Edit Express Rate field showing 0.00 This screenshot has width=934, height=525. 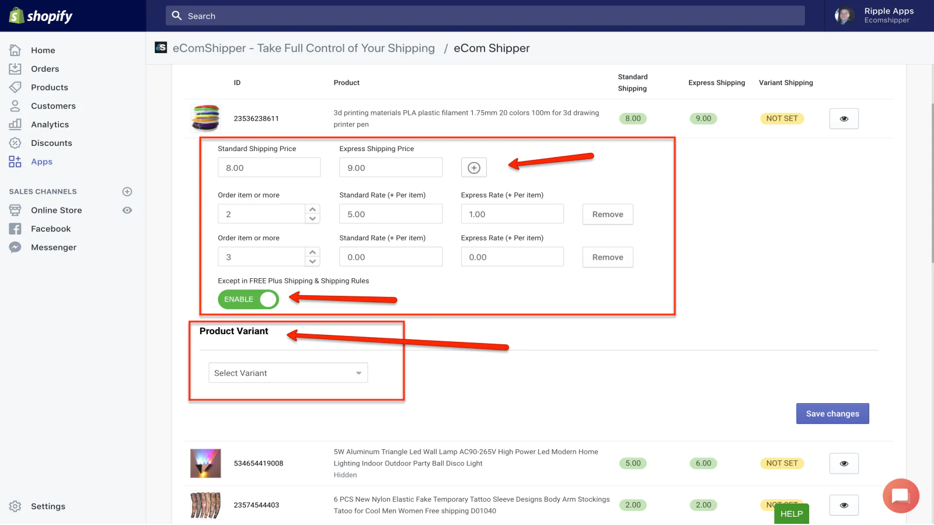click(x=513, y=257)
